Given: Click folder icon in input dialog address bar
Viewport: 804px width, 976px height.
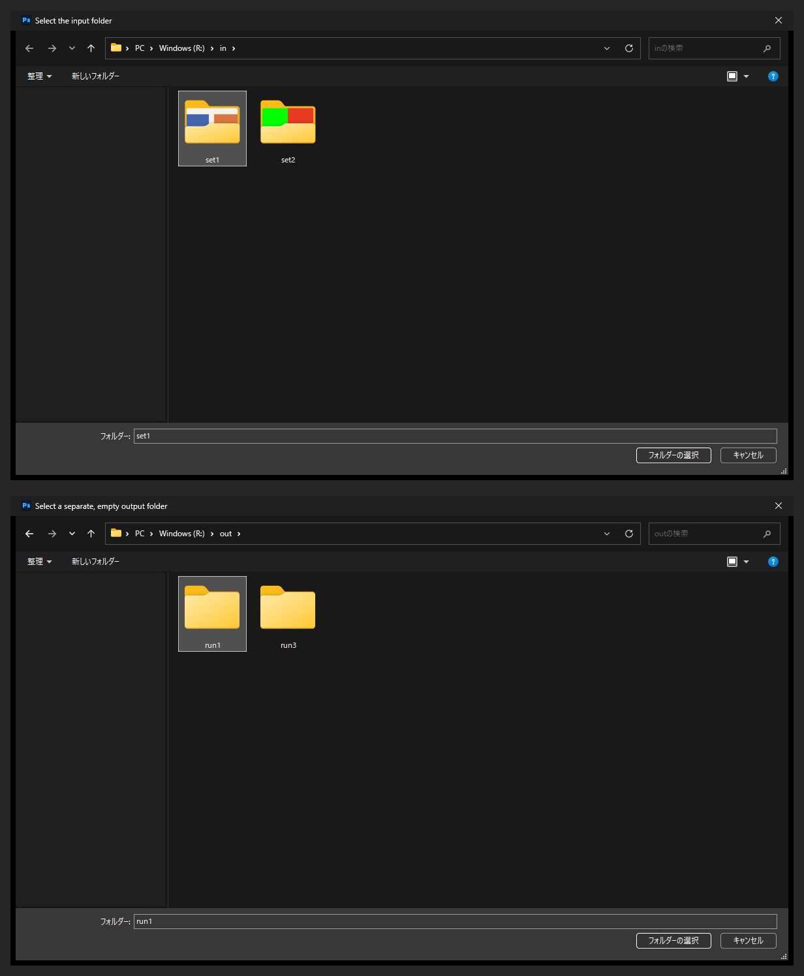Looking at the screenshot, I should (116, 48).
